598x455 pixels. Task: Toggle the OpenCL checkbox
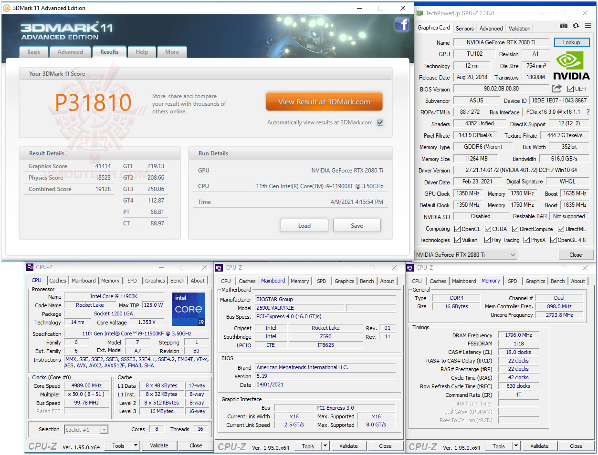pyautogui.click(x=457, y=229)
